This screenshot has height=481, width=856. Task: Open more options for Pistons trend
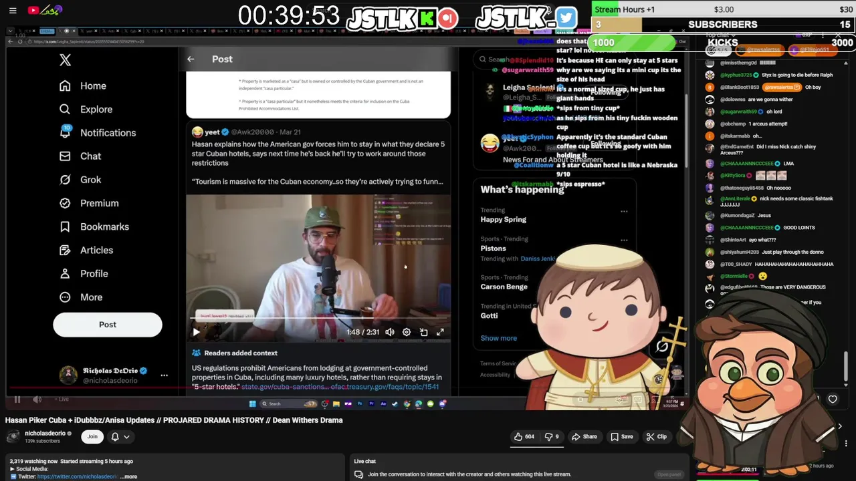(x=624, y=240)
